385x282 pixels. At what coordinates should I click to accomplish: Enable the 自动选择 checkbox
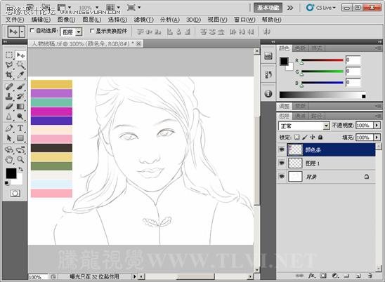coord(32,30)
